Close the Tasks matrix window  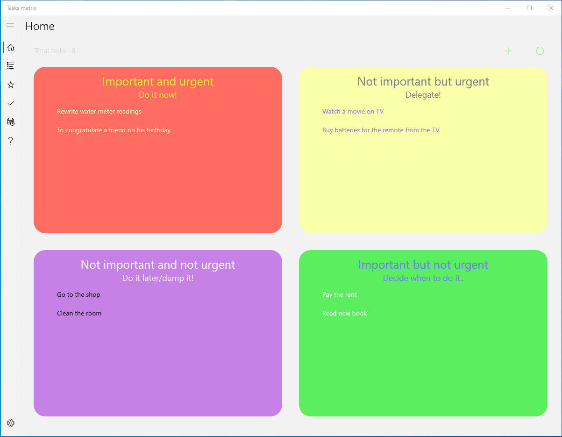[551, 8]
